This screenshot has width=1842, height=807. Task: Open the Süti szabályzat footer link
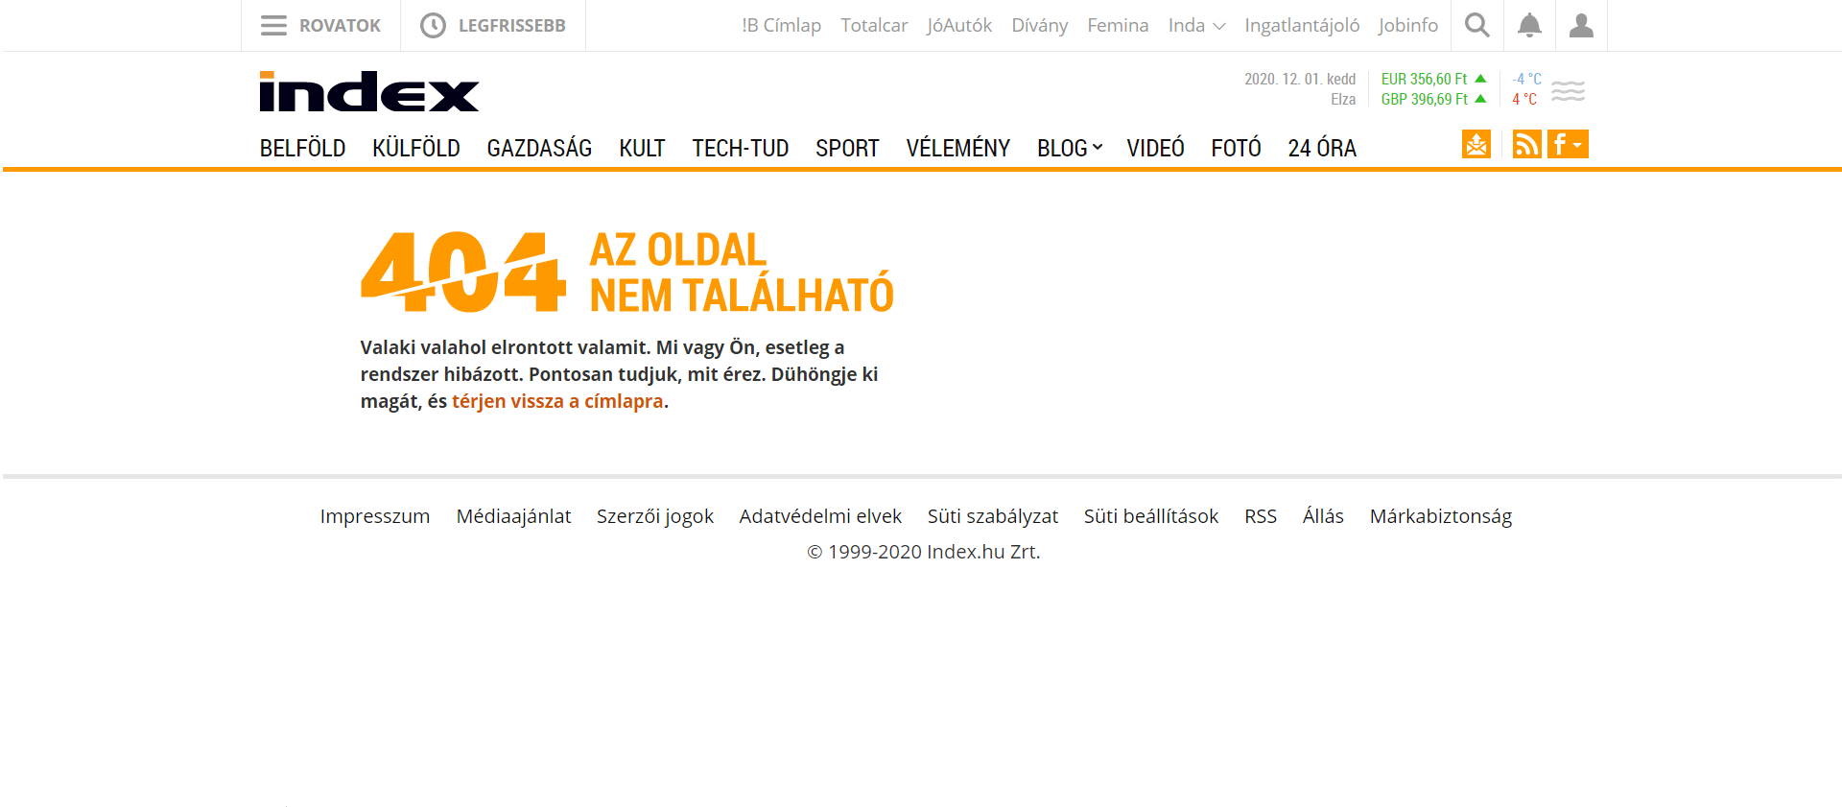coord(993,516)
